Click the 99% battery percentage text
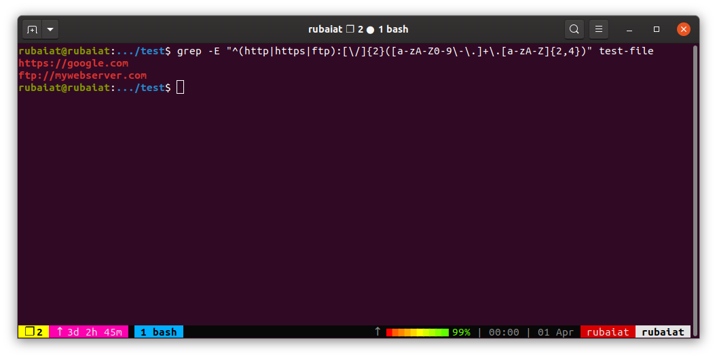The image size is (717, 358). (x=461, y=332)
